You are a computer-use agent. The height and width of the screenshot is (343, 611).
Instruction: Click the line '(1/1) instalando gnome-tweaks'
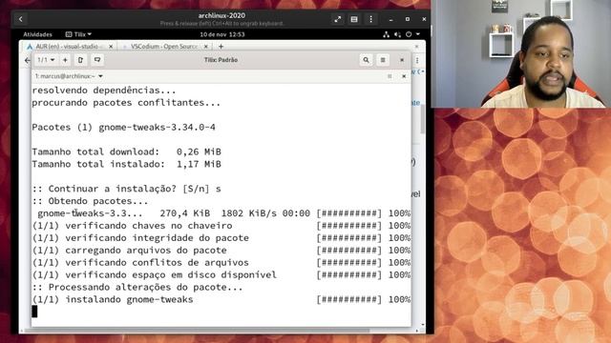point(113,299)
